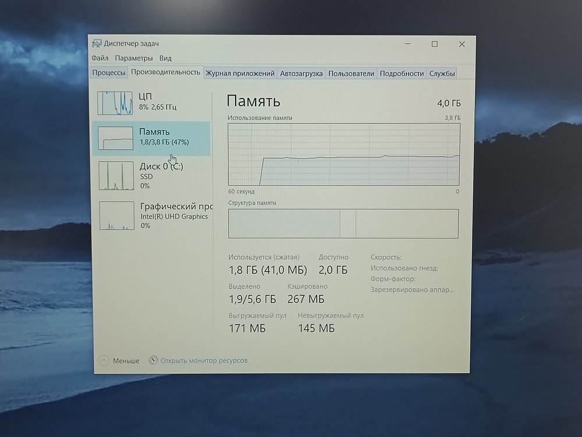Select the Диск 0 (C:) mini graph
This screenshot has width=582, height=437.
(x=115, y=176)
